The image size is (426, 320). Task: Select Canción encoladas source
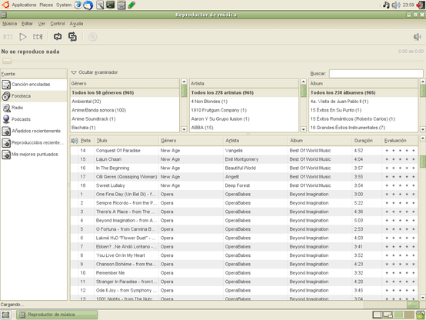click(x=34, y=85)
